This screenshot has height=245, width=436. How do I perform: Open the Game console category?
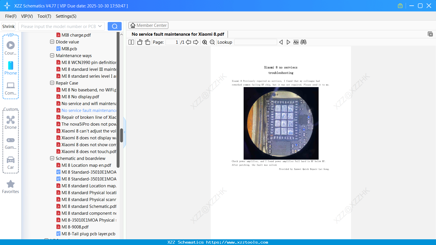[11, 143]
